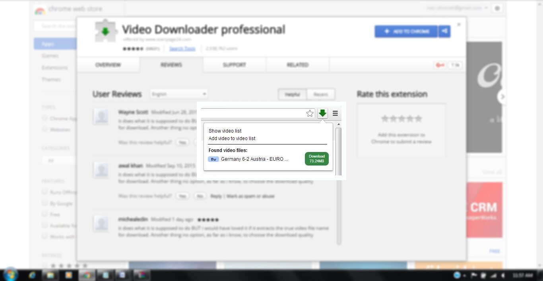543x281 pixels.
Task: Switch to the Support tab
Action: click(x=235, y=65)
